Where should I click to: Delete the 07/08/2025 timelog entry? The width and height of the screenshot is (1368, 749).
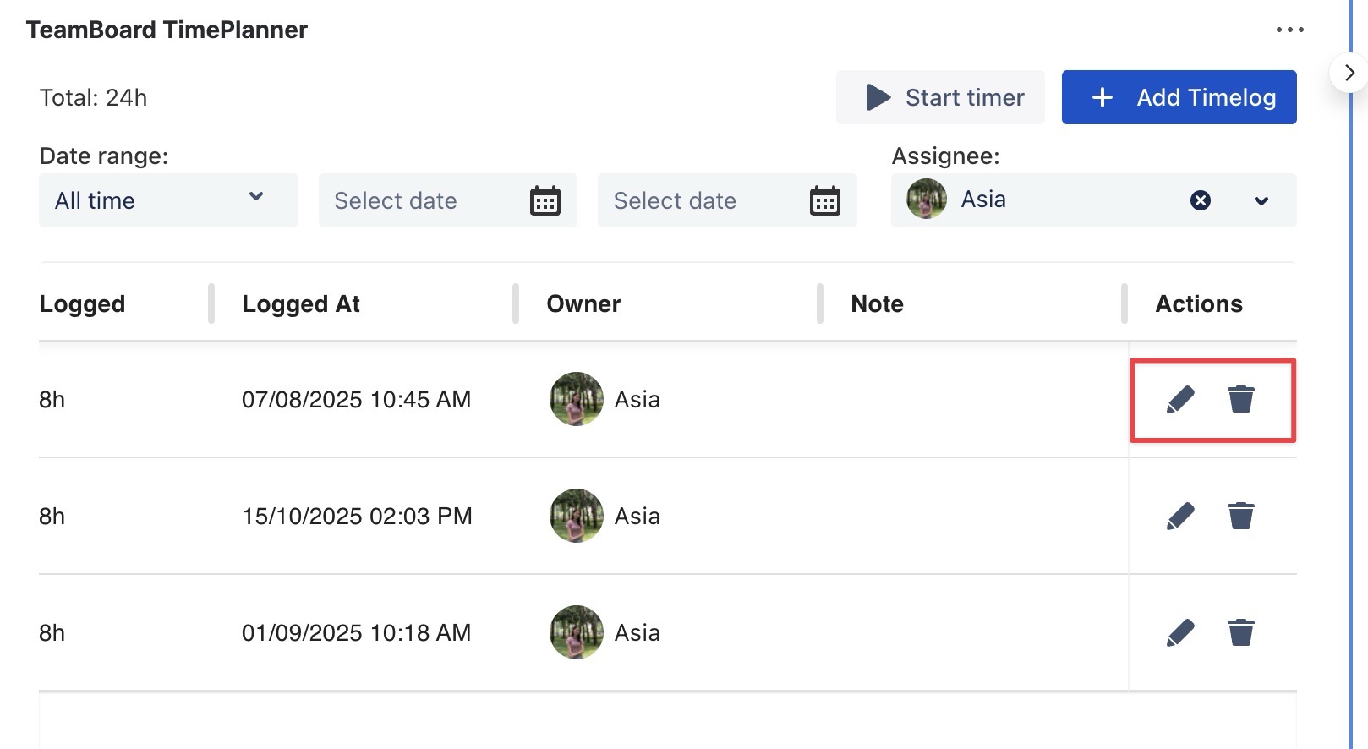(x=1240, y=399)
